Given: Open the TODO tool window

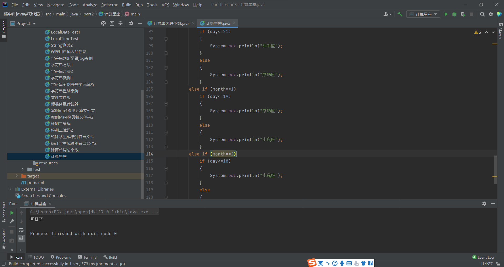Looking at the screenshot, I should tap(36, 257).
